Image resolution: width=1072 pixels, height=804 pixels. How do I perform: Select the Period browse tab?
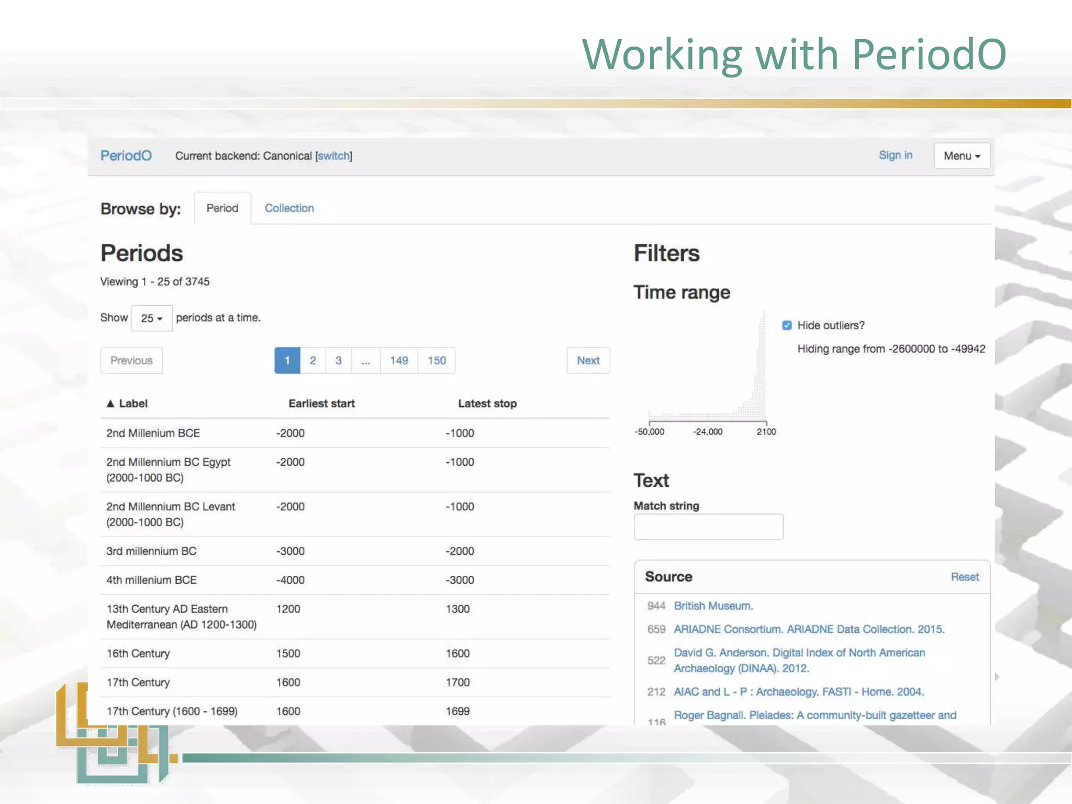(222, 208)
